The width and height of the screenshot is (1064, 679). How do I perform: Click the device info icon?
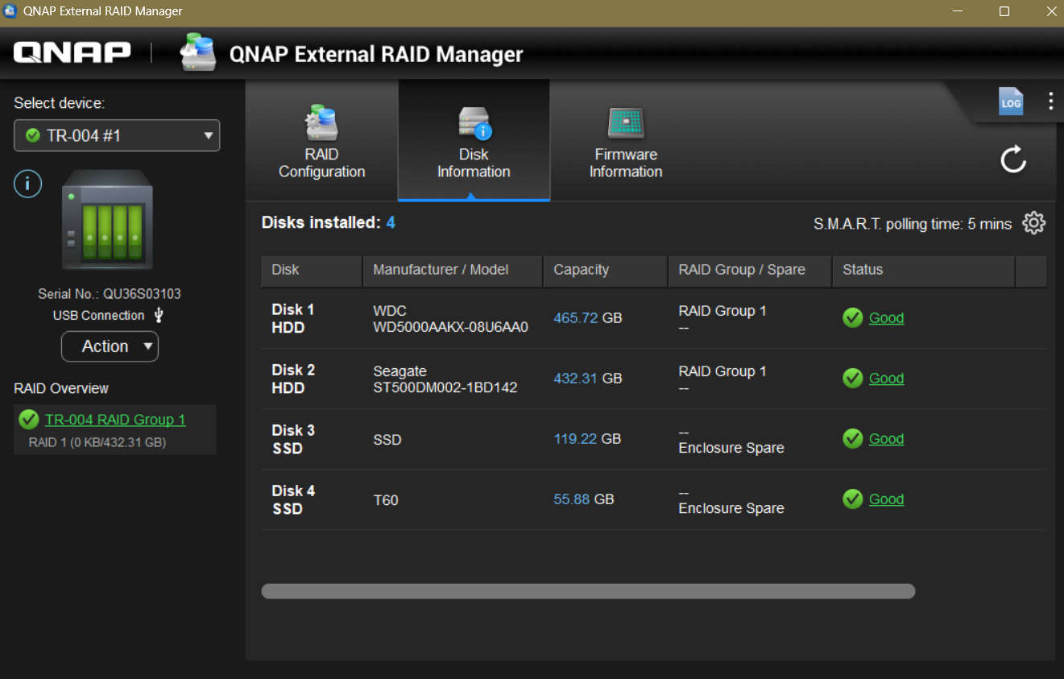click(27, 184)
